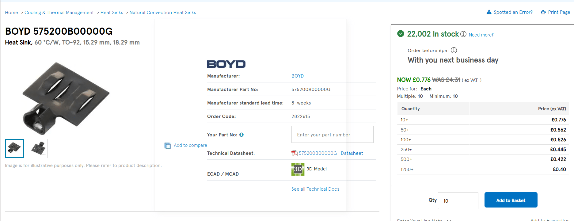Click the Need more? link
This screenshot has width=574, height=221.
tap(481, 35)
